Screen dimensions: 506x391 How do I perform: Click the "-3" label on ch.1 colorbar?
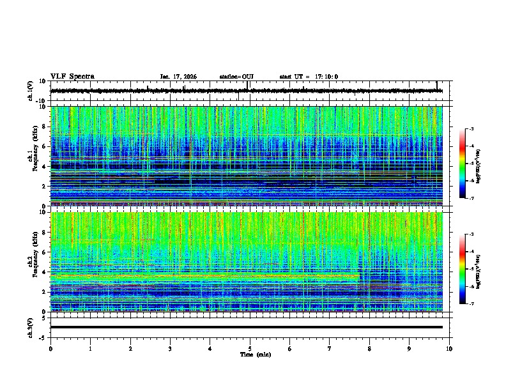pyautogui.click(x=471, y=128)
